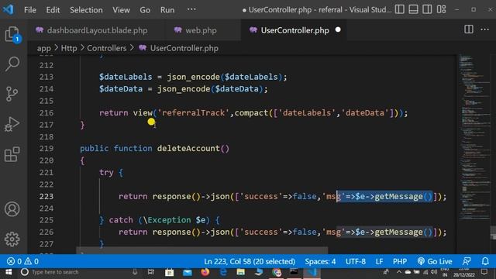Click the VS Code logo icon
496x279 pixels.
point(9,9)
